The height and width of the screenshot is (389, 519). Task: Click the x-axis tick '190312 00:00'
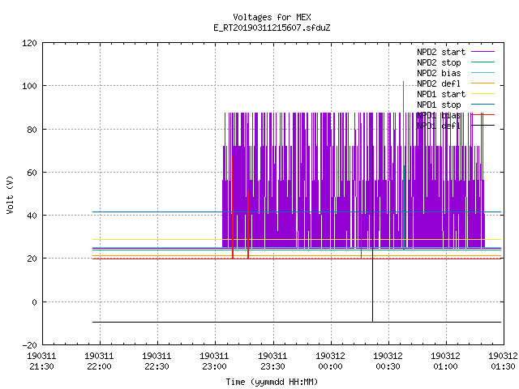point(330,361)
